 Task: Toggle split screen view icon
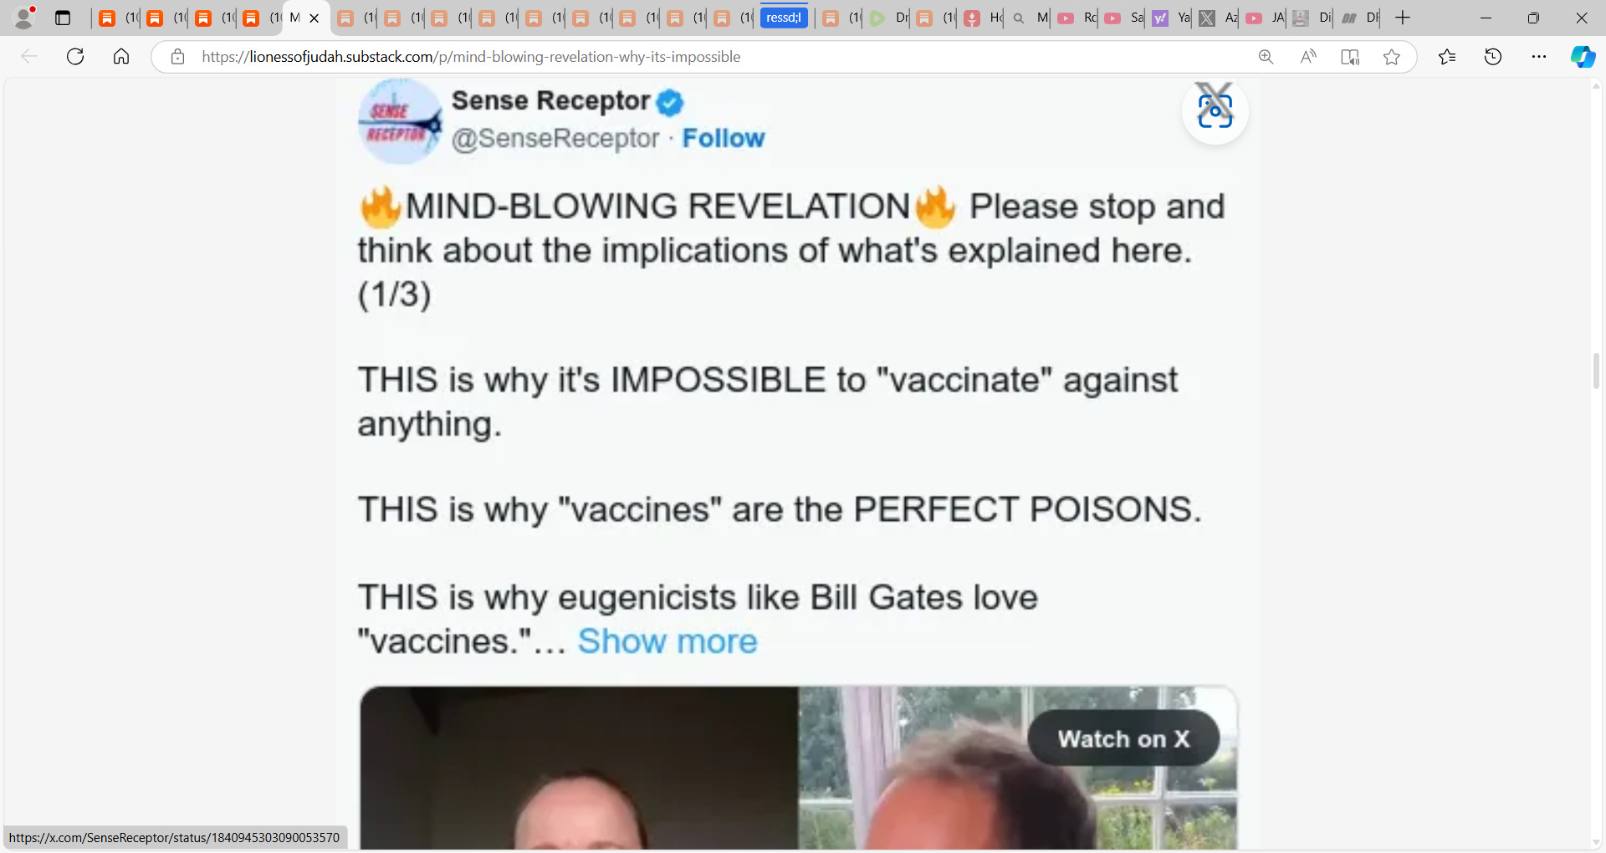[1350, 57]
